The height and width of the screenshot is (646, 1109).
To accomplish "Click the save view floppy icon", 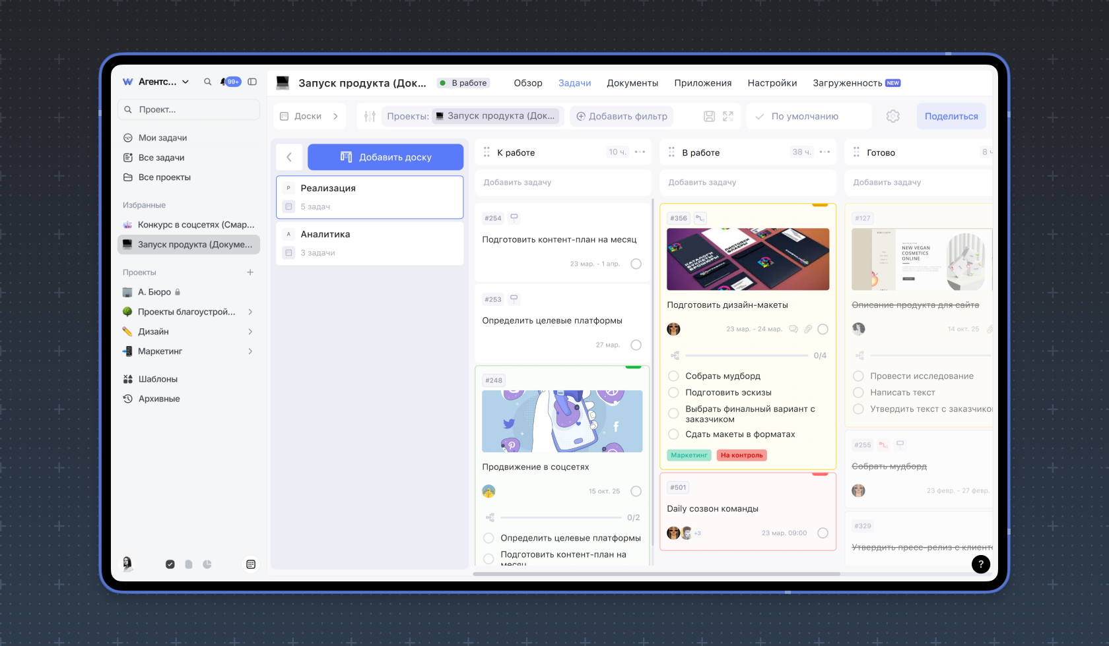I will pos(709,116).
